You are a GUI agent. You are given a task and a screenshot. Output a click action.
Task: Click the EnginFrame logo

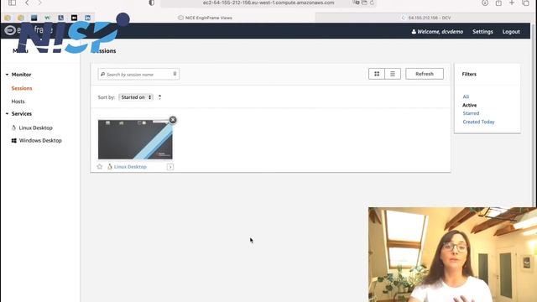coord(28,30)
